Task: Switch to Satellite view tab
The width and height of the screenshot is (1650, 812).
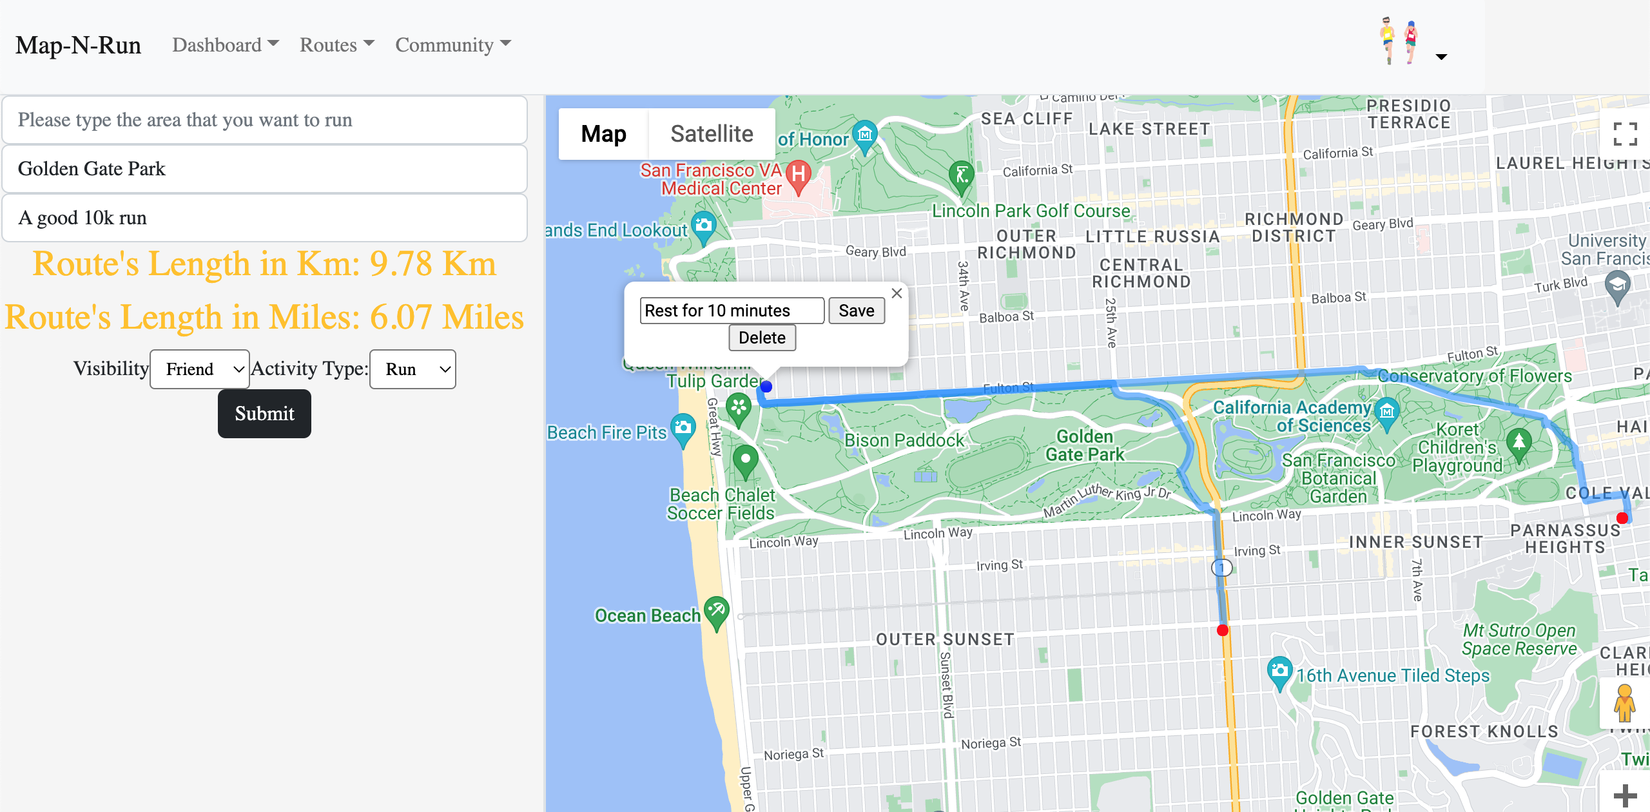Action: pos(712,134)
